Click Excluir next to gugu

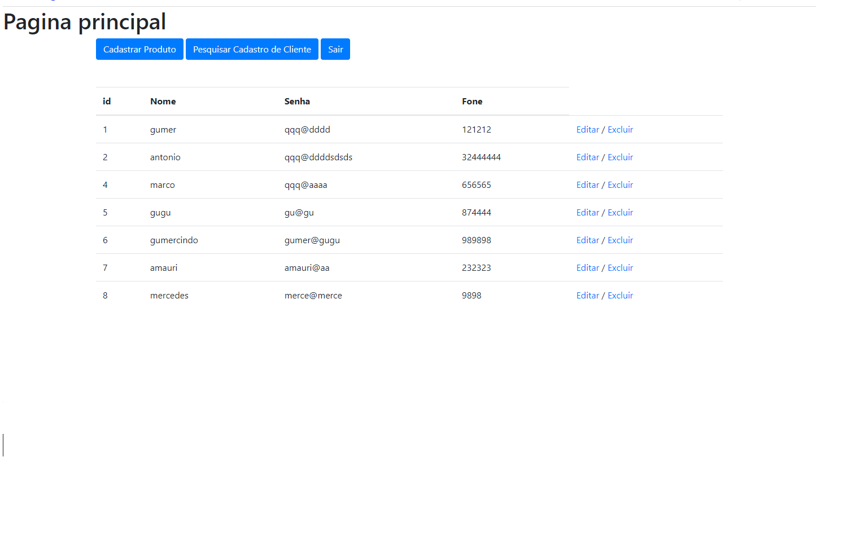(x=620, y=212)
